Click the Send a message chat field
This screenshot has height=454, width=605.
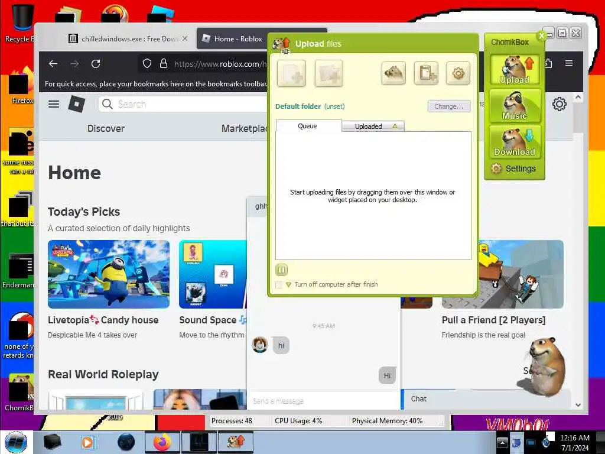(323, 401)
